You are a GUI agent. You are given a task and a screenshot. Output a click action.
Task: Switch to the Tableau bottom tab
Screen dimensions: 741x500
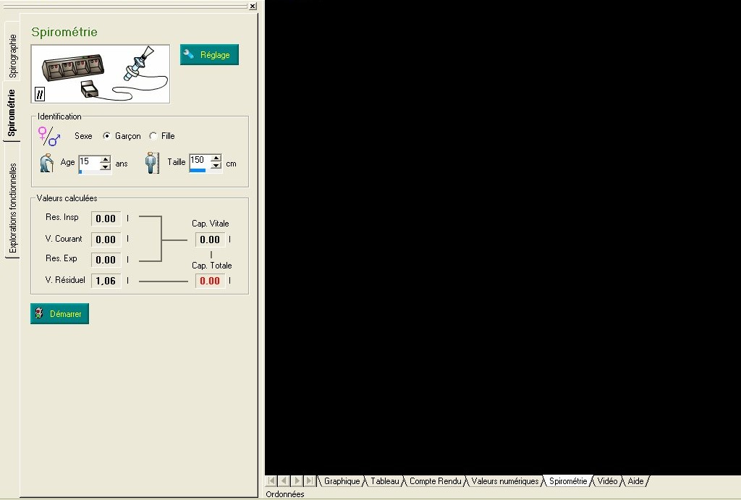click(x=385, y=481)
